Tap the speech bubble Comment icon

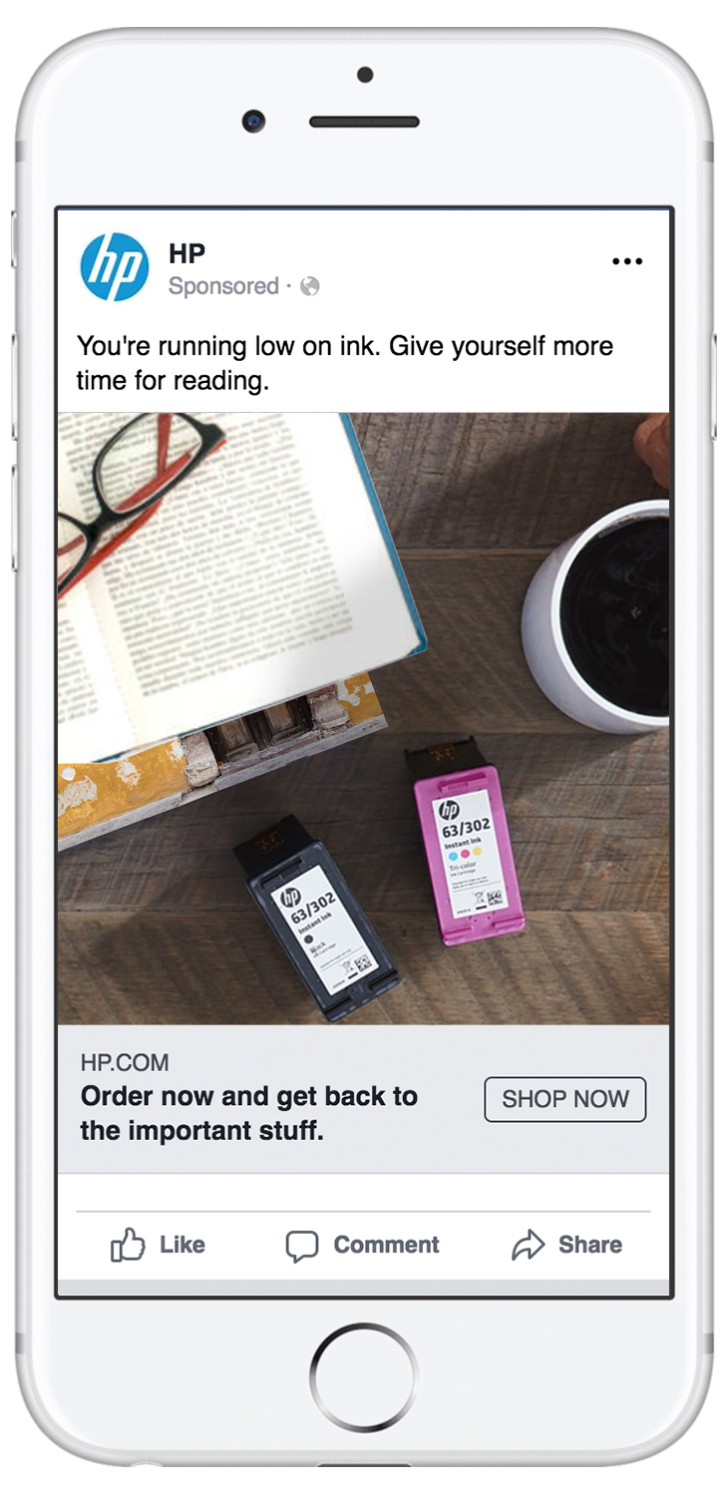click(302, 1246)
